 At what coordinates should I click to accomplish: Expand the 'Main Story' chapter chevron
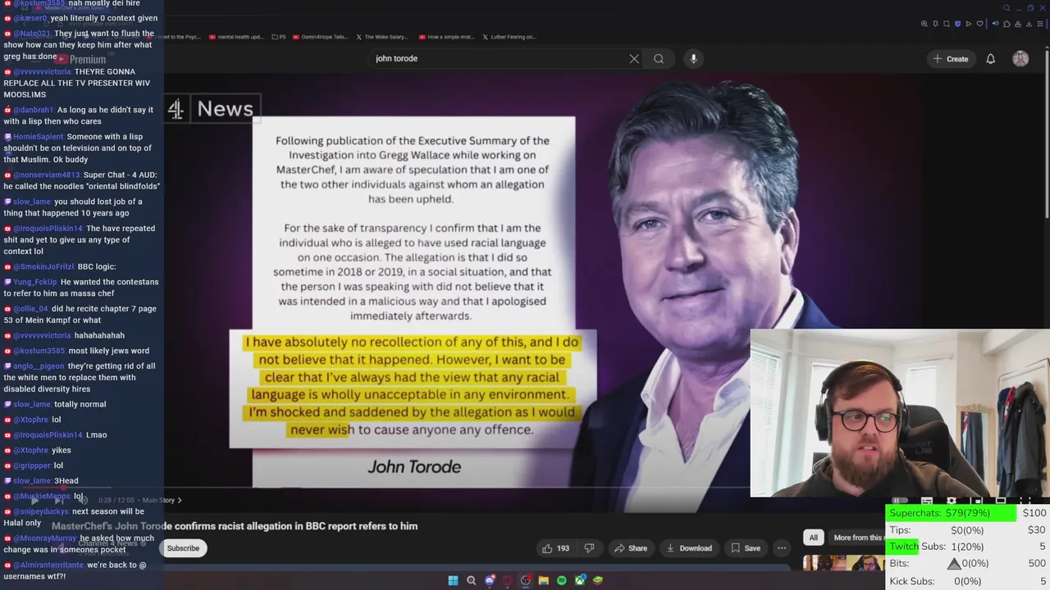[180, 500]
